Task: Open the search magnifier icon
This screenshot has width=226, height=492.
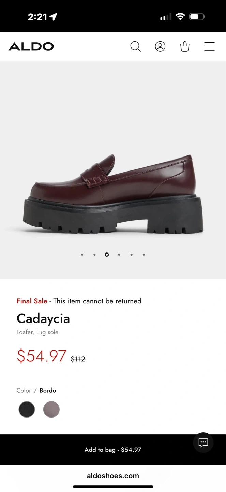Action: [x=135, y=46]
